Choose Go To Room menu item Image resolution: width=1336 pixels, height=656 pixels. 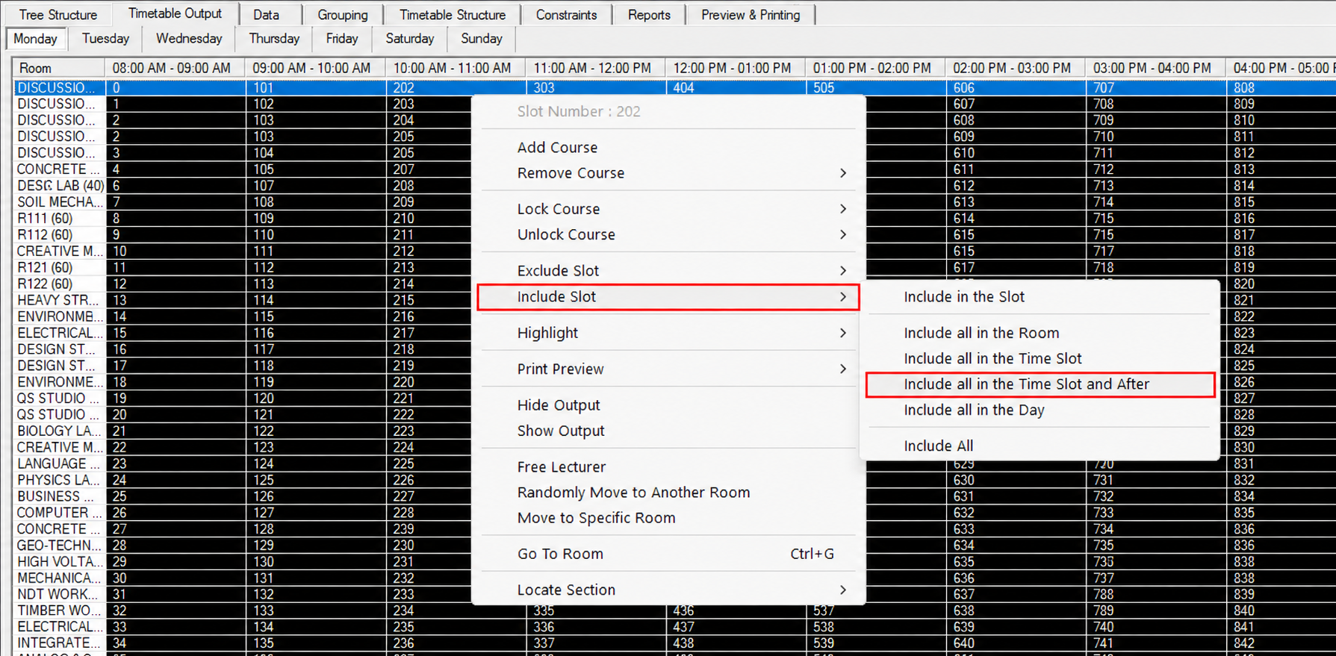coord(668,554)
